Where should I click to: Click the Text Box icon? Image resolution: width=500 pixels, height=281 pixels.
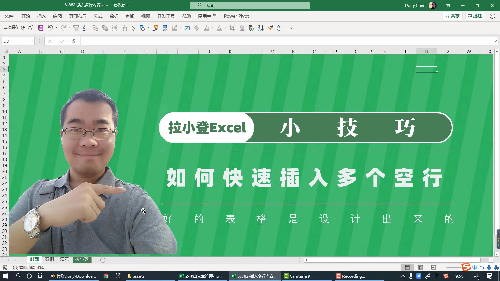pyautogui.click(x=187, y=28)
